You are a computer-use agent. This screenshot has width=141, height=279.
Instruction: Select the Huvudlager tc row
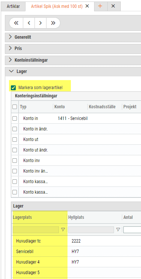click(76, 241)
